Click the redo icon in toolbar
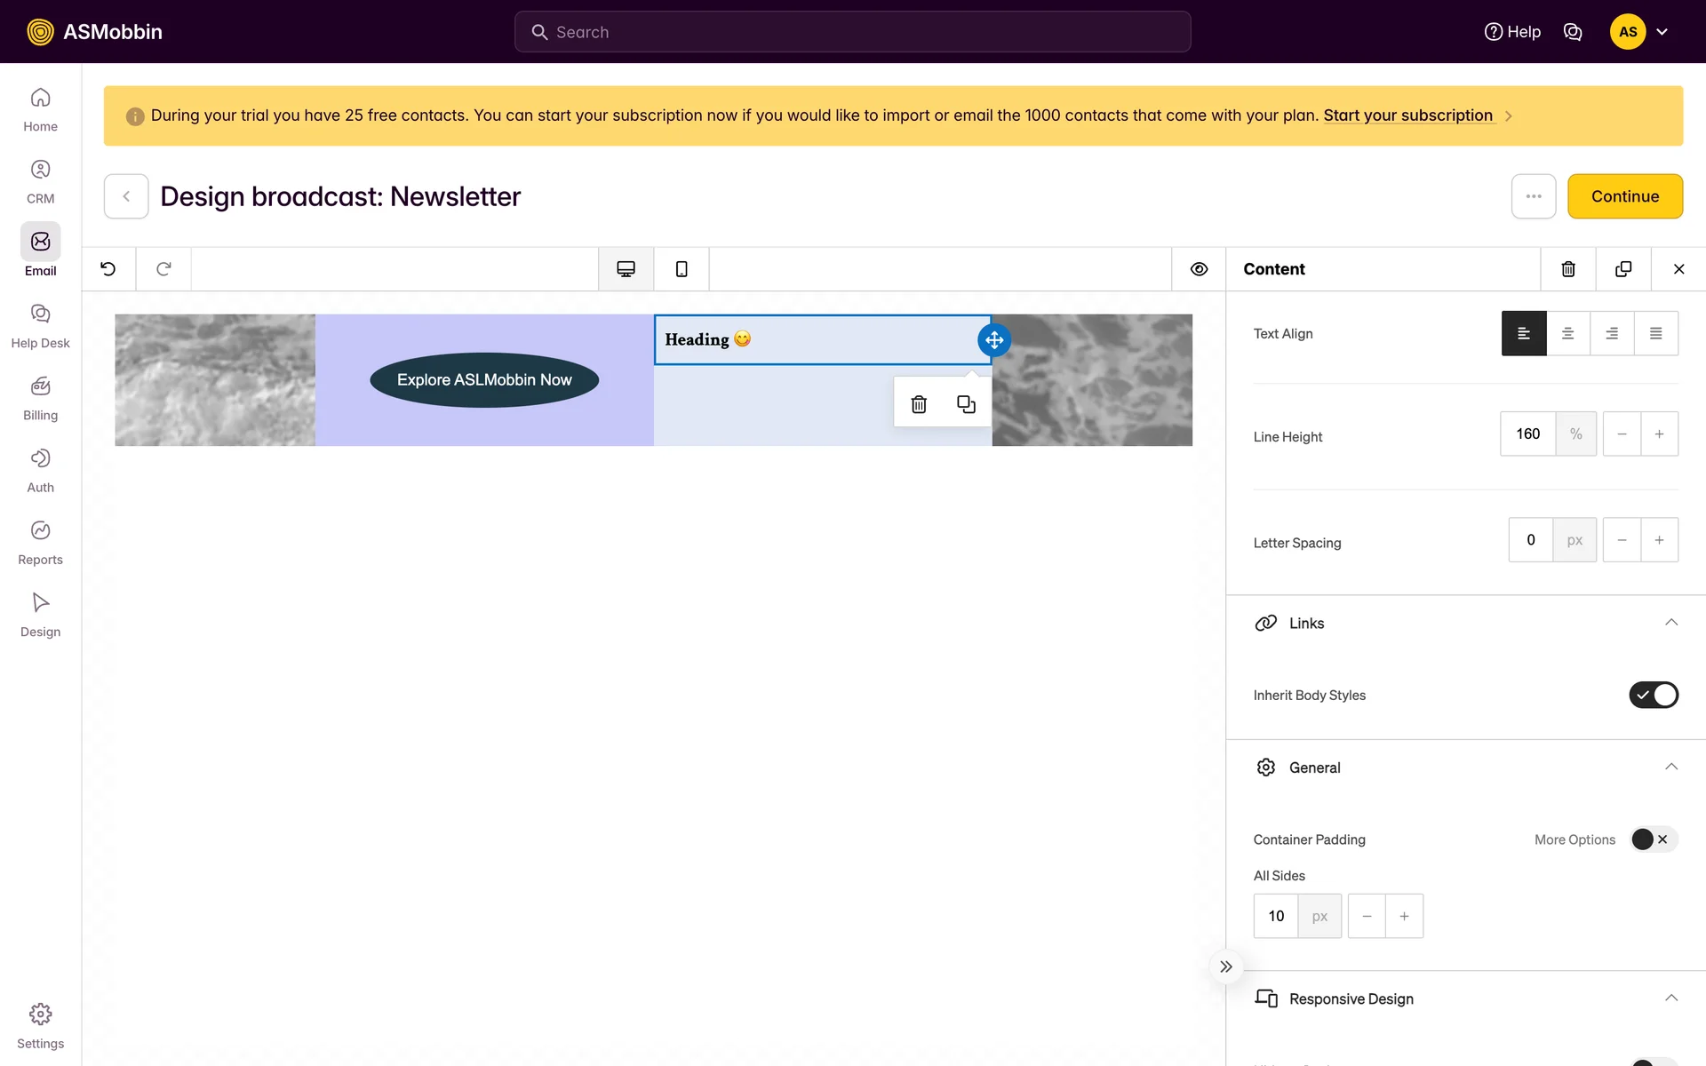Viewport: 1706px width, 1066px height. (x=163, y=269)
